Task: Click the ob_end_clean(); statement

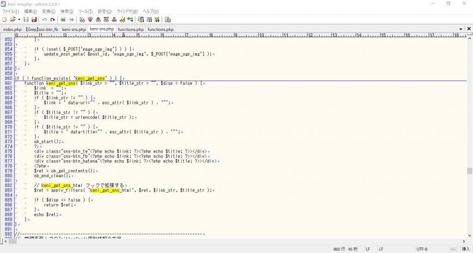Action: [52, 176]
